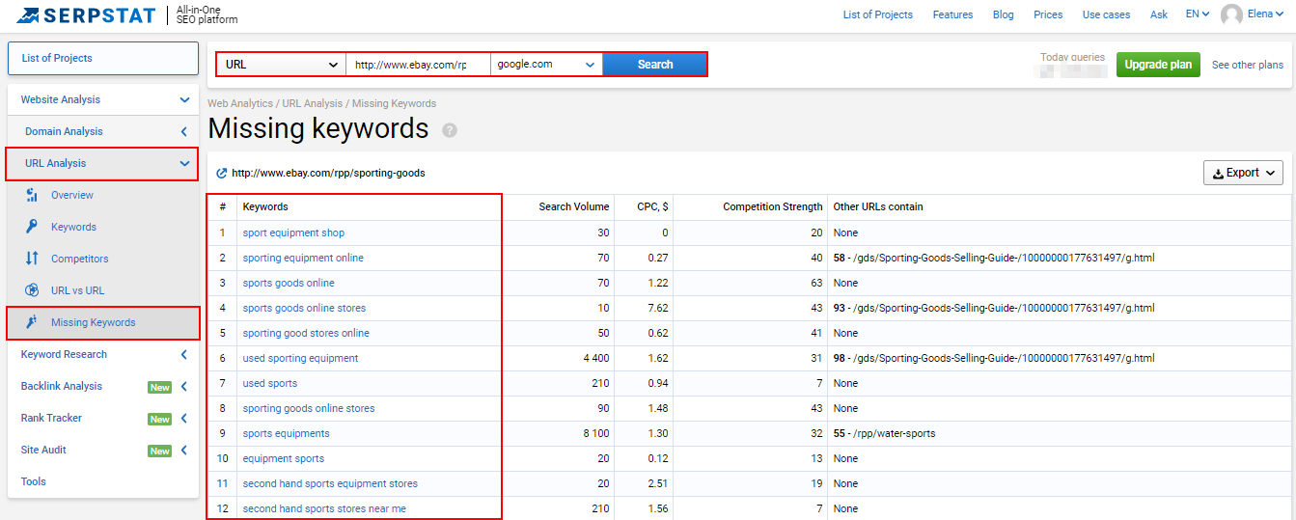Viewport: 1296px width, 520px height.
Task: Open the Export dropdown
Action: pyautogui.click(x=1243, y=173)
